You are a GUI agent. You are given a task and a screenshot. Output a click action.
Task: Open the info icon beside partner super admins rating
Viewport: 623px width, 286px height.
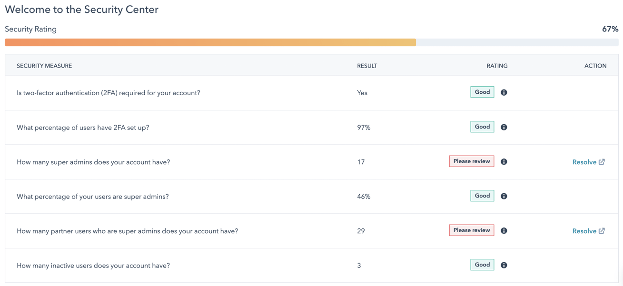tap(504, 230)
